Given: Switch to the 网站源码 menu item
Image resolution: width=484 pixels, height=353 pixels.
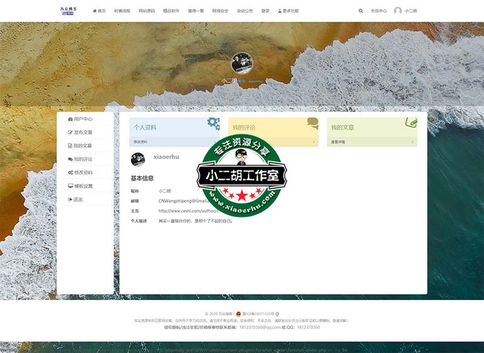Looking at the screenshot, I should click(x=148, y=10).
